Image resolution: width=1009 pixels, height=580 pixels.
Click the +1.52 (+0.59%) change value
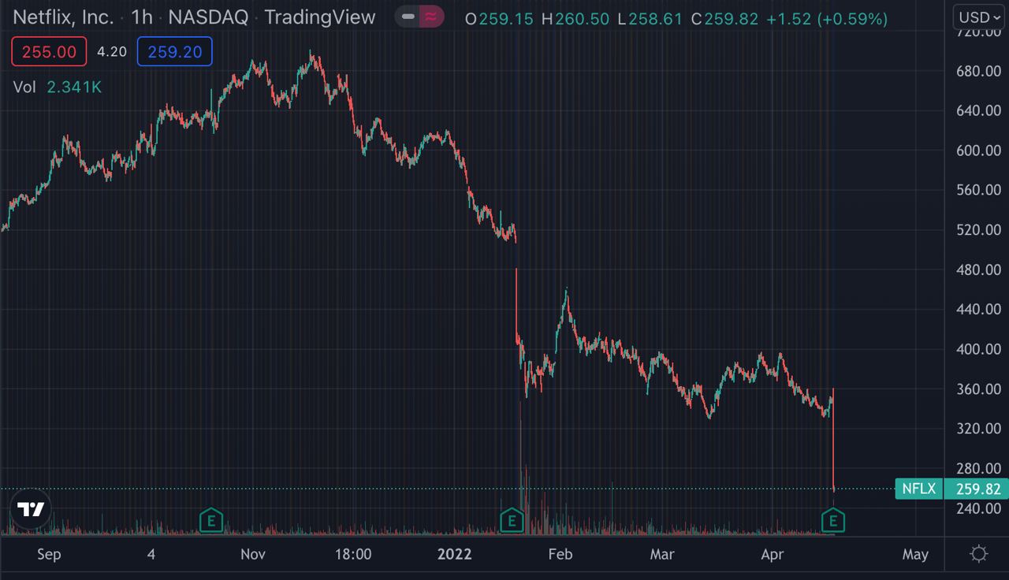(x=828, y=19)
